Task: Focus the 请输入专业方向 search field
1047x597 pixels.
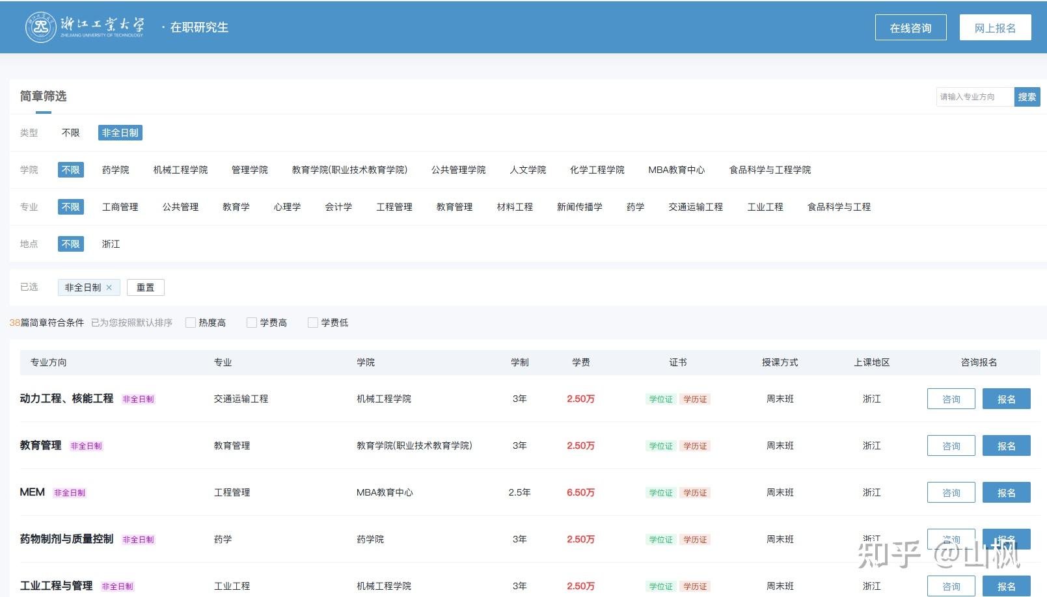Action: coord(975,97)
